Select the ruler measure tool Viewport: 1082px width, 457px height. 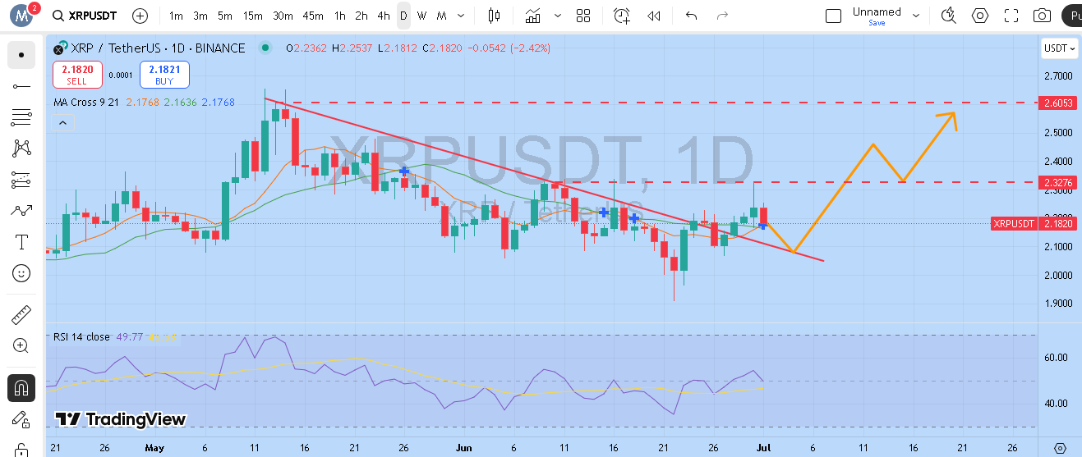coord(21,315)
